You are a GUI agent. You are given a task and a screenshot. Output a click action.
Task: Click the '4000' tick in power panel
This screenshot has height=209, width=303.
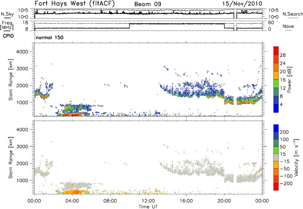(x=22, y=52)
